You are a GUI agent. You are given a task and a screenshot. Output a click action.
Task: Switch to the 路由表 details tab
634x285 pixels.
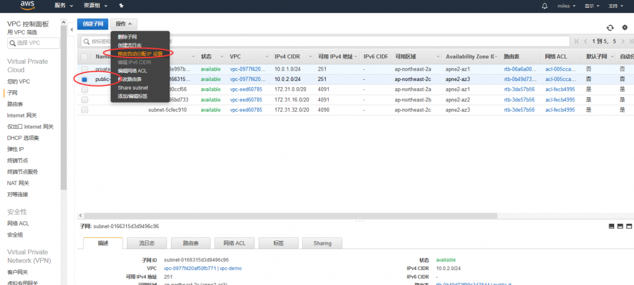click(x=191, y=244)
